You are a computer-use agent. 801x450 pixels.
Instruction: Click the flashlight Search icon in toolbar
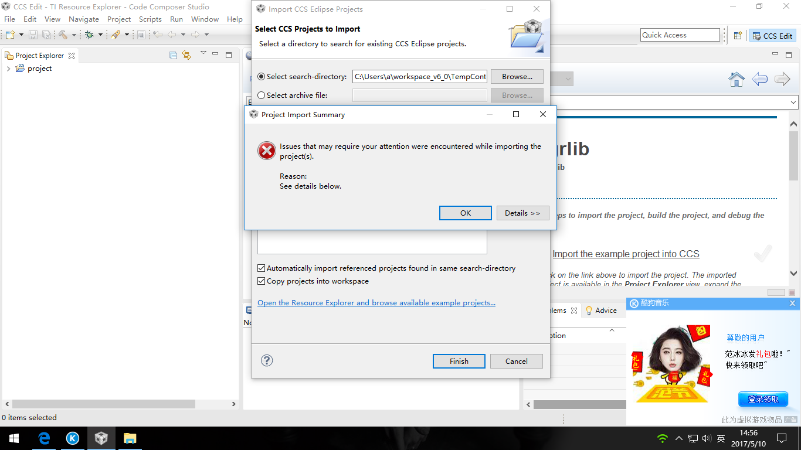(x=116, y=35)
